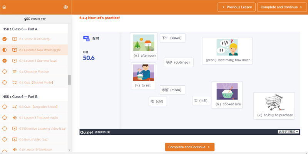Click the matching game icon beside 配对
This screenshot has height=154, width=308.
tap(86, 38)
